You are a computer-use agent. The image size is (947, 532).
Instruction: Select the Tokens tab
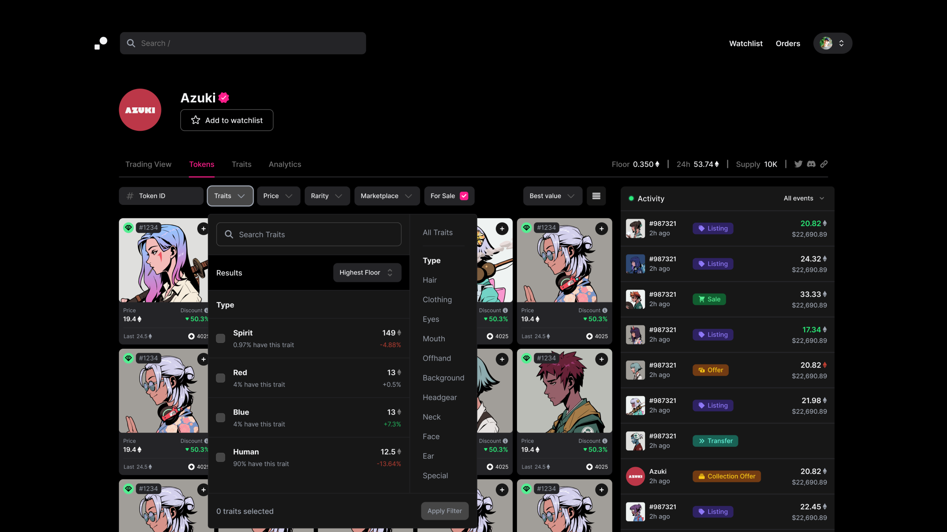pyautogui.click(x=202, y=164)
